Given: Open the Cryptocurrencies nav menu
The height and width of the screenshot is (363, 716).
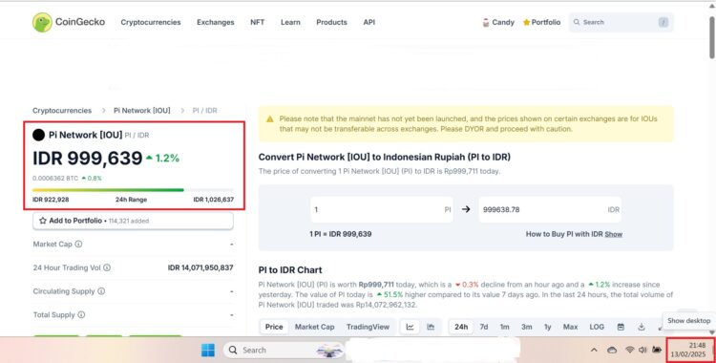Looking at the screenshot, I should click(x=151, y=22).
